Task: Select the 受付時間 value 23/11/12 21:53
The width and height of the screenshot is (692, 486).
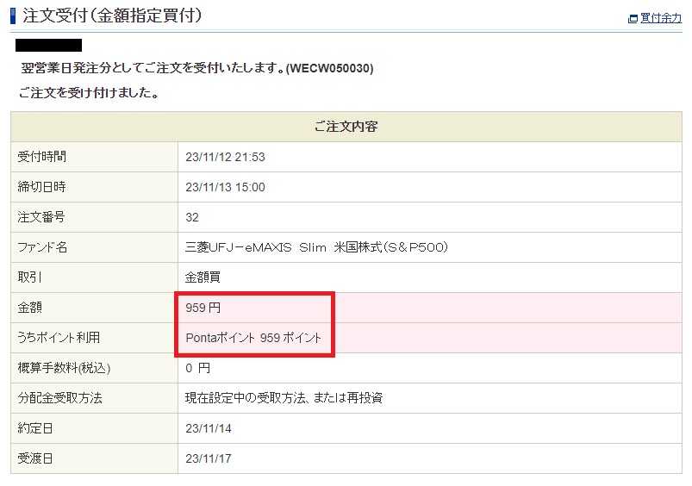Action: coord(225,157)
